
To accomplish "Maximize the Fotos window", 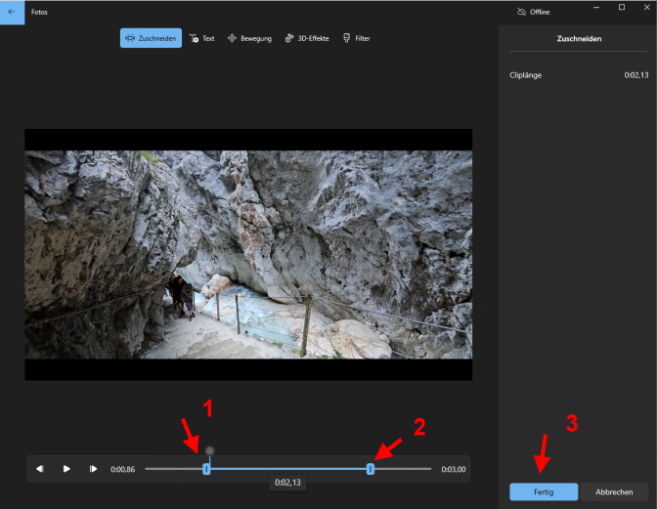I will click(622, 8).
